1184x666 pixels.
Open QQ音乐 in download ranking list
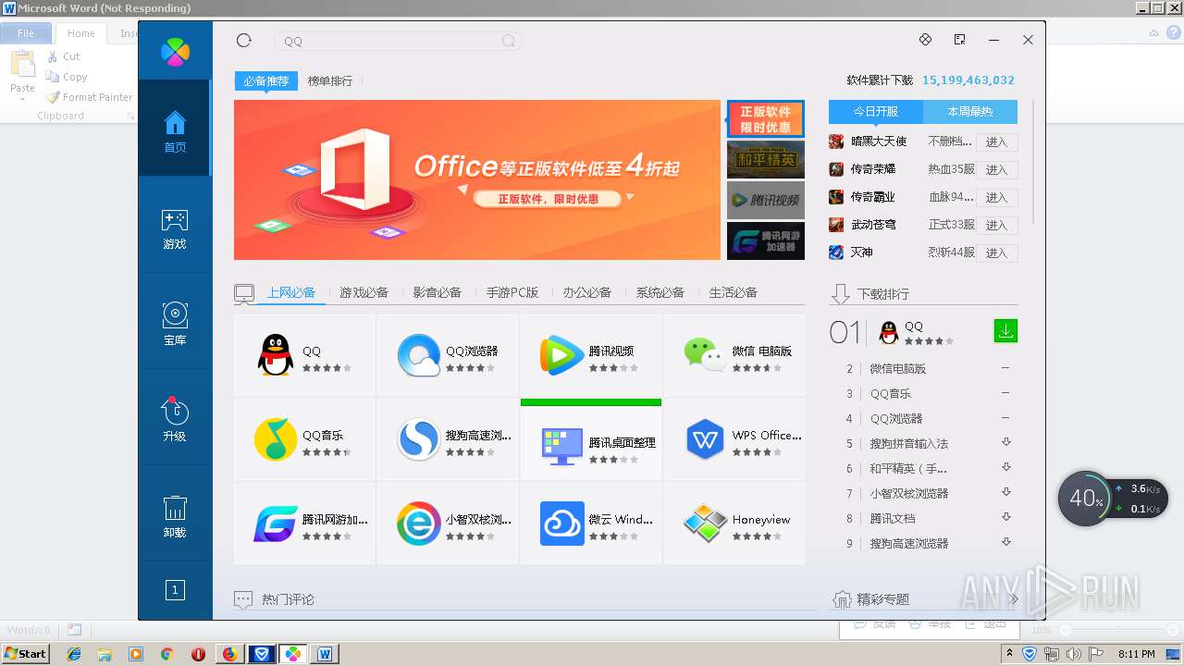point(891,393)
